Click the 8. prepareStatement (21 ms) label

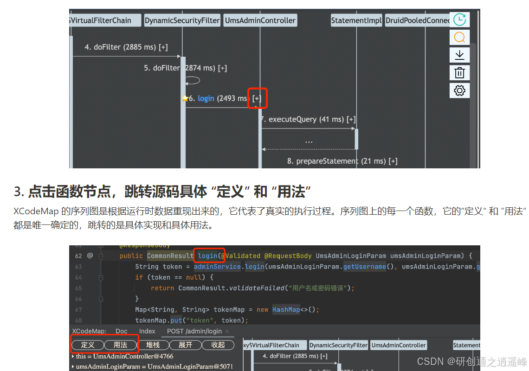336,161
